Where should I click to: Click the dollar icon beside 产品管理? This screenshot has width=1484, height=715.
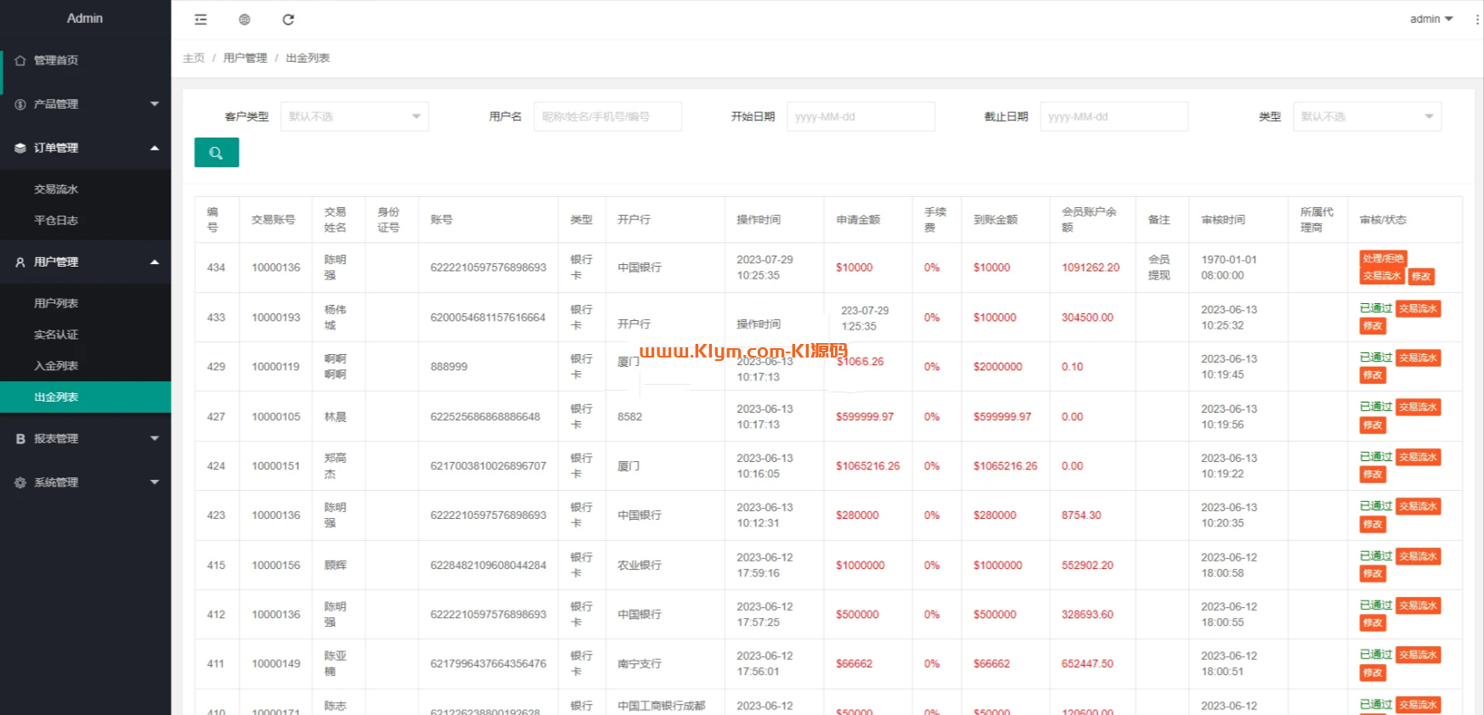(x=20, y=104)
